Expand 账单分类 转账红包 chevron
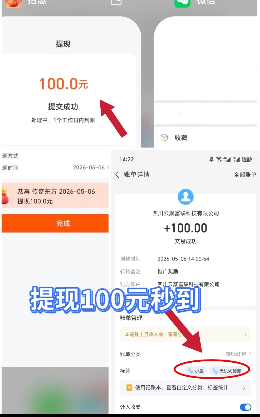 point(250,354)
